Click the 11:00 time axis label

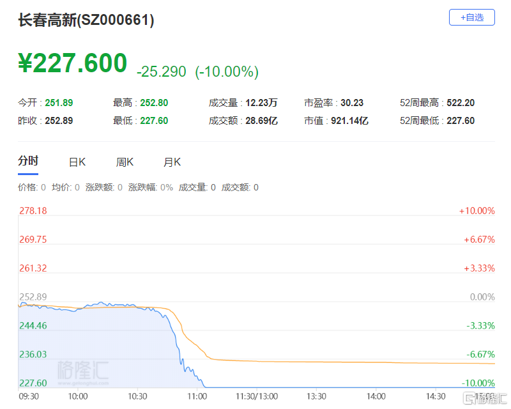coord(197,396)
